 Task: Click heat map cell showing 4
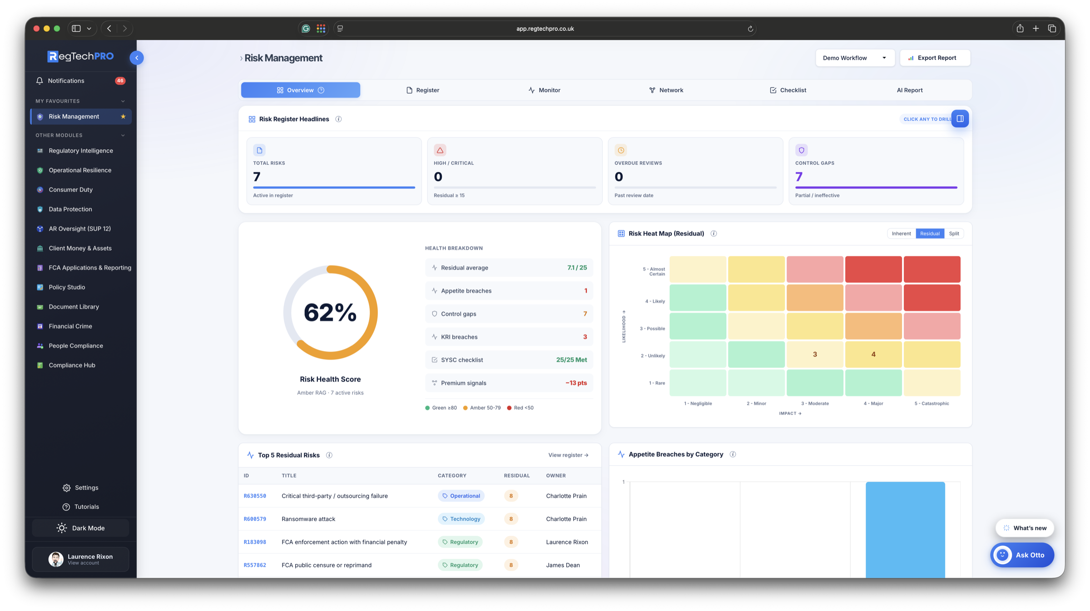point(873,354)
